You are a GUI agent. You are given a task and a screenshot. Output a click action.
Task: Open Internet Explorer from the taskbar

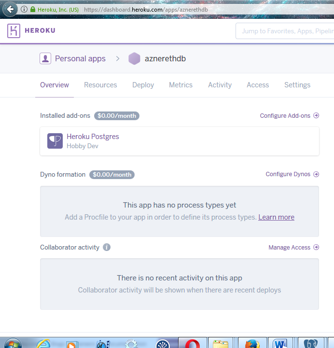coord(43,344)
